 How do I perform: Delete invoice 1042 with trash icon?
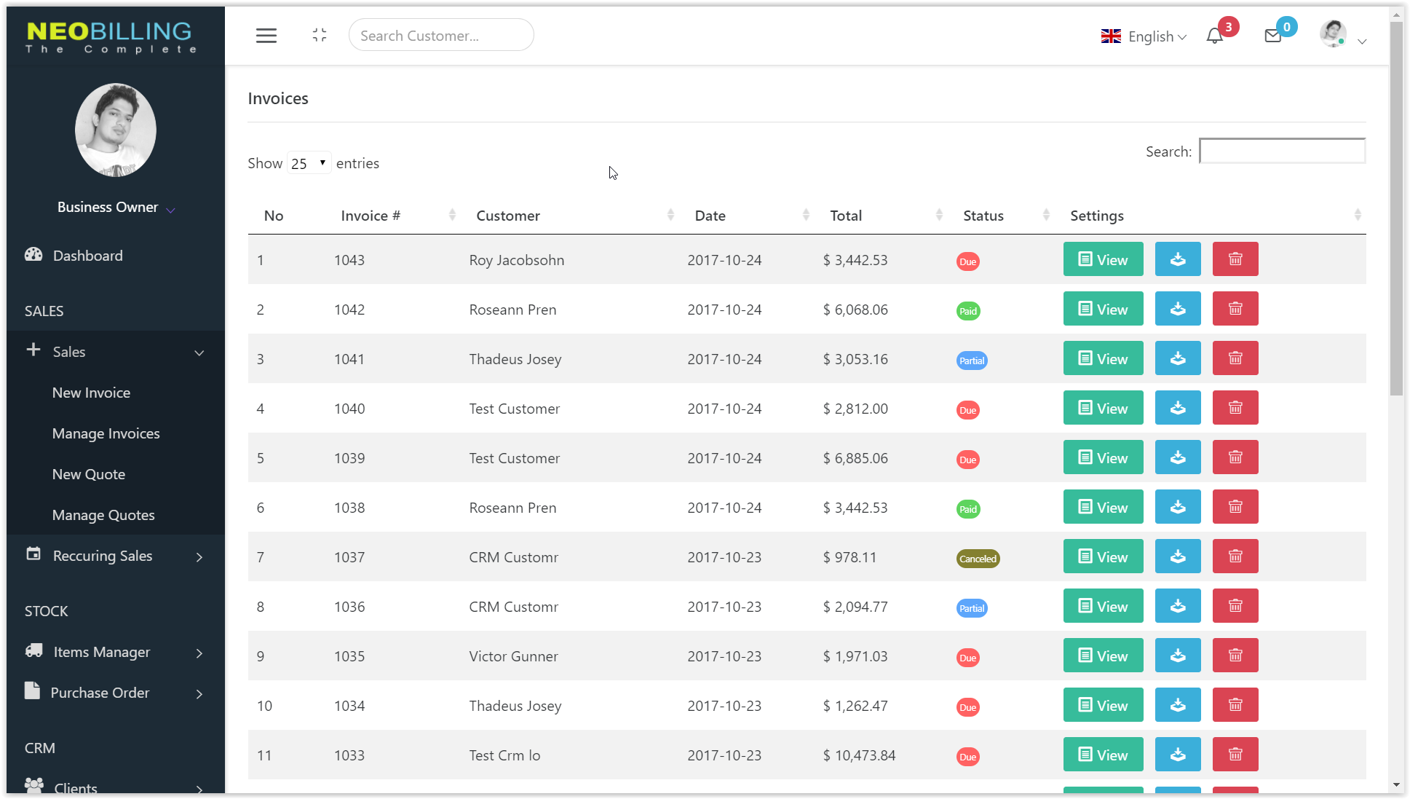click(x=1235, y=309)
